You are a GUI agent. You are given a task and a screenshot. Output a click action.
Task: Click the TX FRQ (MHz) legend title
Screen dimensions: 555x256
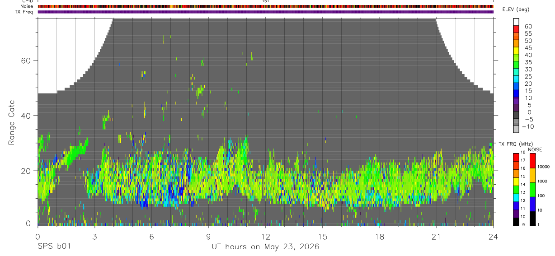tap(515, 144)
